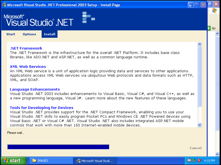The image size is (221, 165).
Task: Switch to the Options tab
Action: (x=29, y=34)
